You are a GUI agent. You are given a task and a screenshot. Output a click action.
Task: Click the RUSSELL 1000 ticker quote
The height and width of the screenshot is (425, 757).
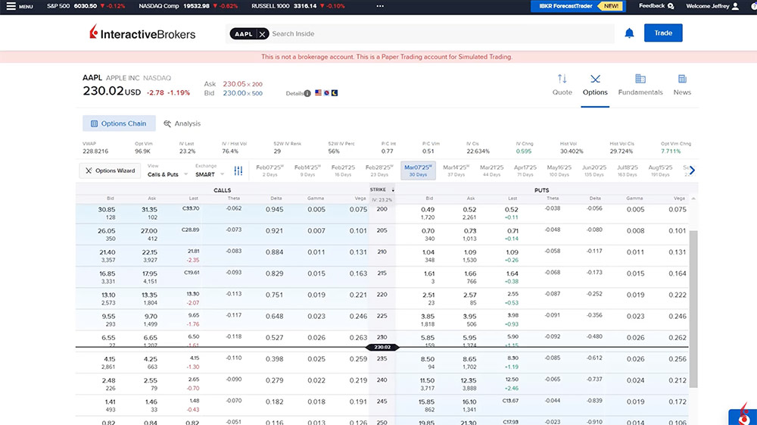pos(298,6)
